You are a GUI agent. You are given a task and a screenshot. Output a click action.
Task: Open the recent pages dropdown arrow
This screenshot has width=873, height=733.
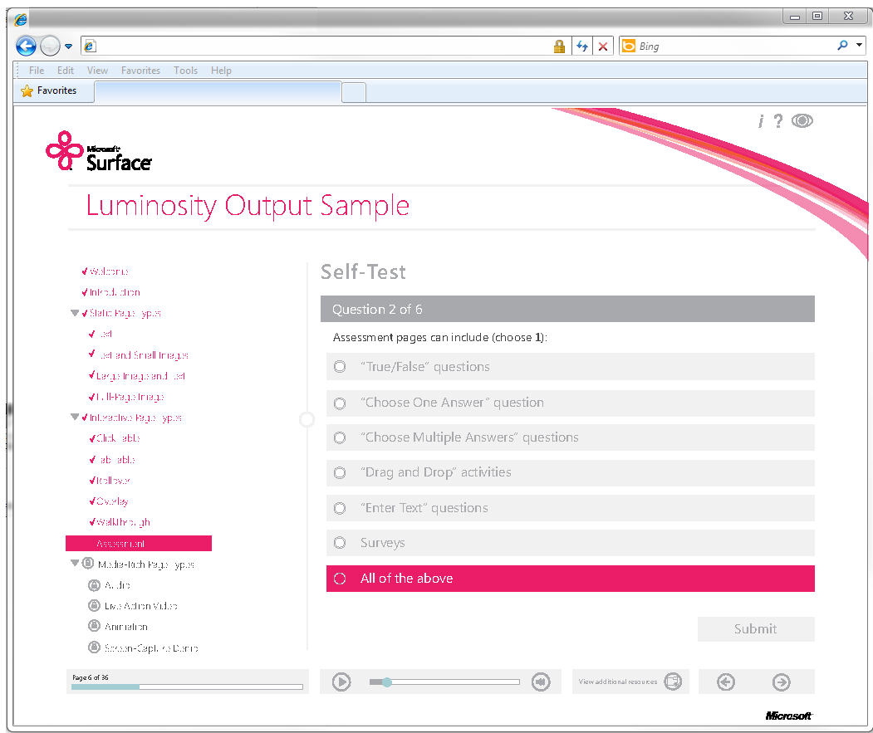pos(68,46)
